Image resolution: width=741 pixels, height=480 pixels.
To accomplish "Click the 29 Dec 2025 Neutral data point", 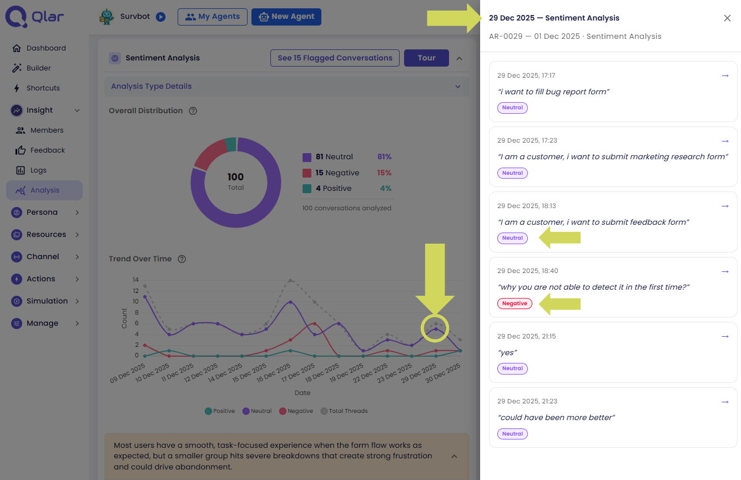I will (x=436, y=329).
